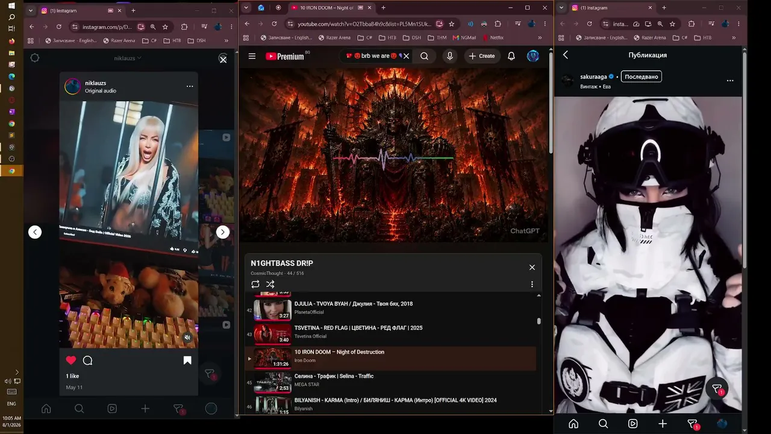
Task: Grab the playlist panel scrollbar thumb
Action: 538,321
